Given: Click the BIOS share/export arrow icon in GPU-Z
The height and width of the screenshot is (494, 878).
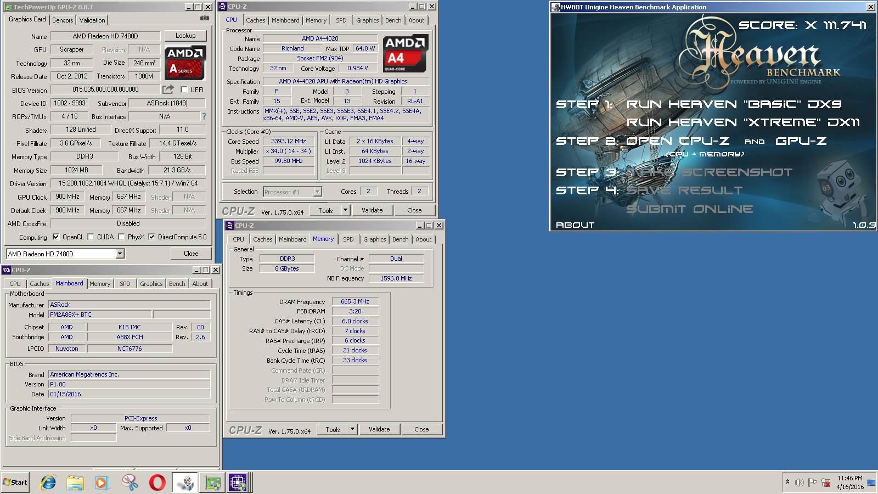Looking at the screenshot, I should [x=168, y=89].
